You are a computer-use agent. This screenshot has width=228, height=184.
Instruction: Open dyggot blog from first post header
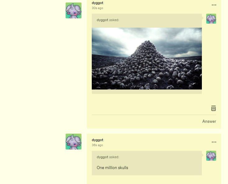(97, 3)
